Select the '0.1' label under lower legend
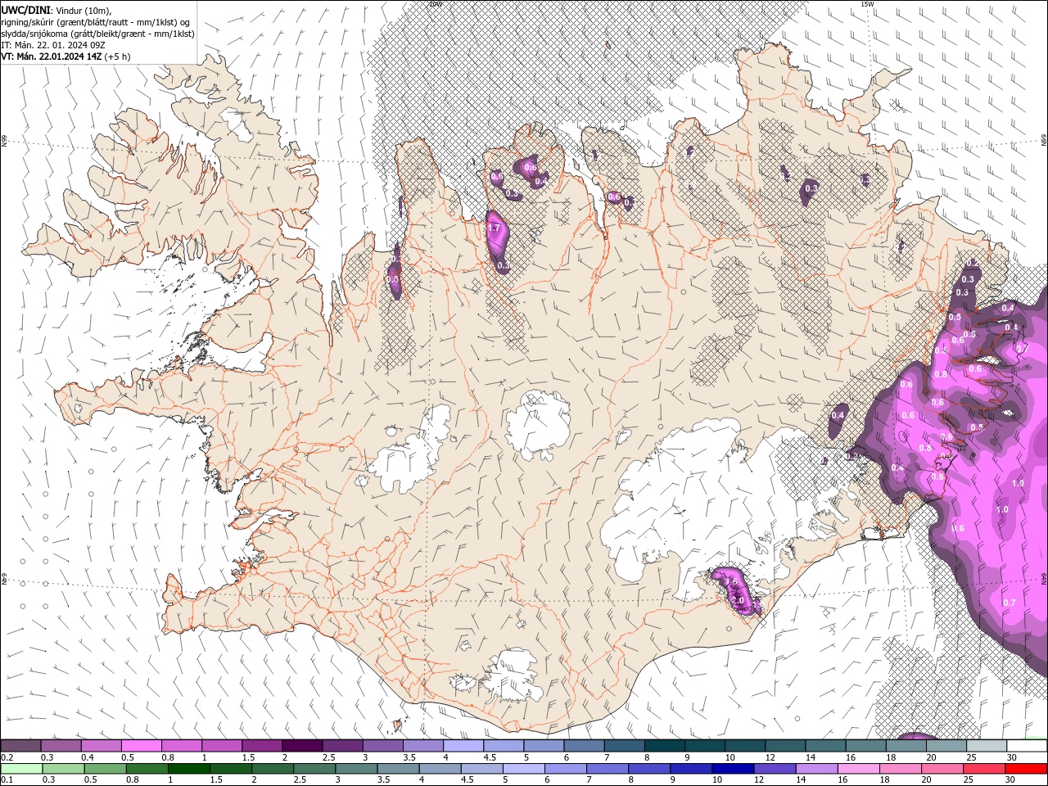 tap(7, 780)
